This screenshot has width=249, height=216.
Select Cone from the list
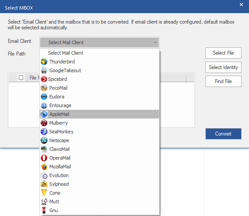(99, 193)
